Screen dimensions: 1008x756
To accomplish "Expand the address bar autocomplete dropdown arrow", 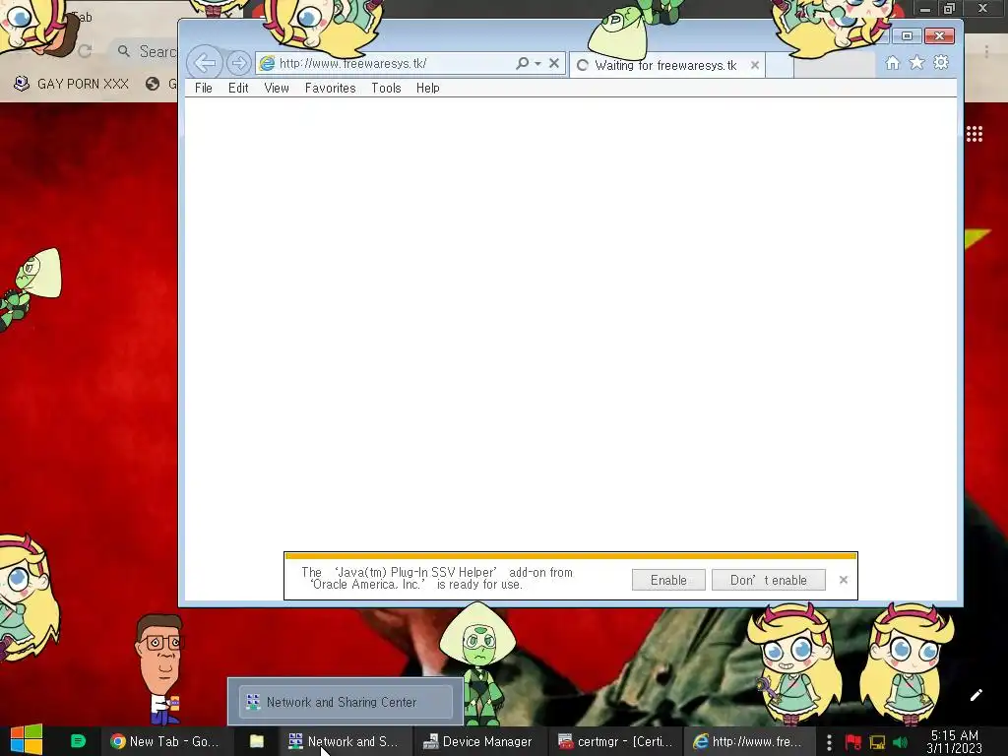I will tap(537, 64).
